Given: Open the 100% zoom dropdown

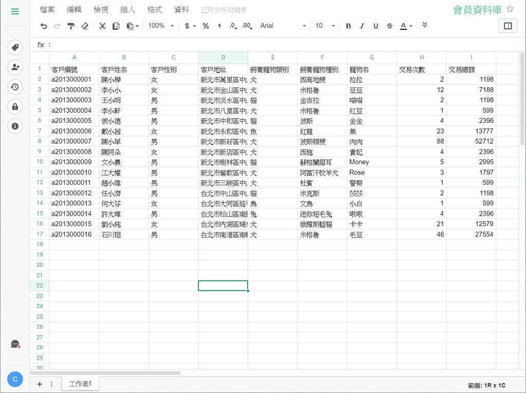Looking at the screenshot, I should pos(160,26).
